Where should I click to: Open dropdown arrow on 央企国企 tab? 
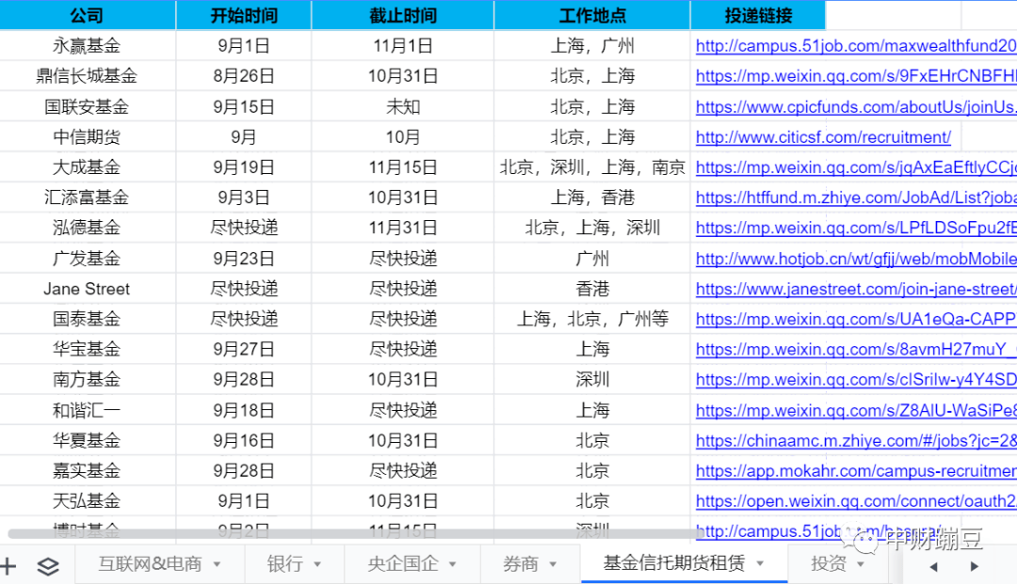(452, 564)
